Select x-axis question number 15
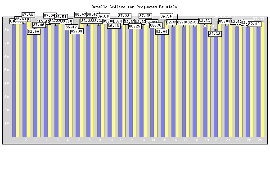270x180 pixels. (164, 140)
